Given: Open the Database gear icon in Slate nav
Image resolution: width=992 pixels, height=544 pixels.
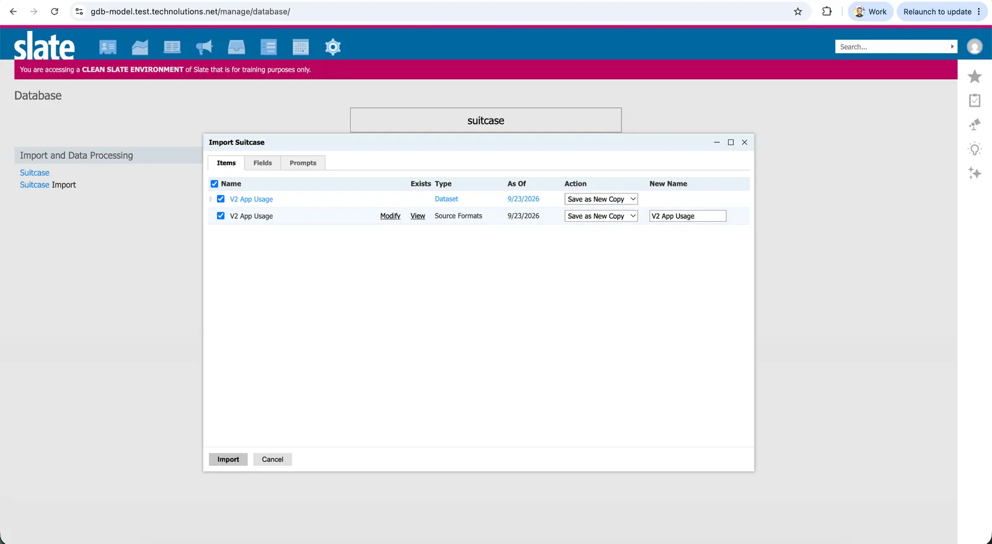Looking at the screenshot, I should (x=333, y=47).
